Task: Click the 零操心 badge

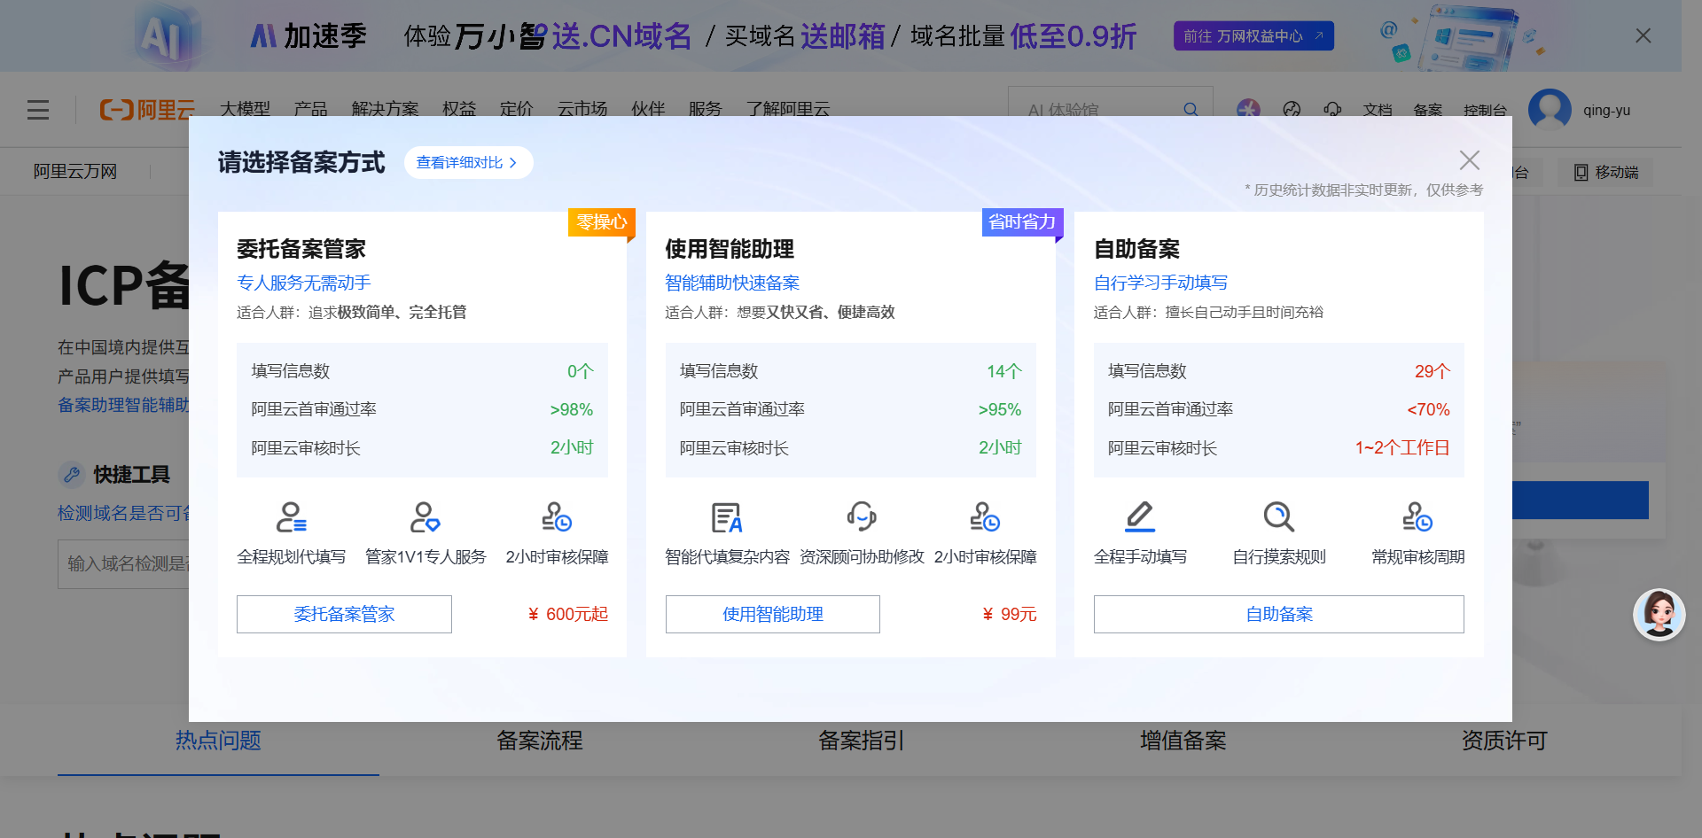Action: [x=602, y=221]
